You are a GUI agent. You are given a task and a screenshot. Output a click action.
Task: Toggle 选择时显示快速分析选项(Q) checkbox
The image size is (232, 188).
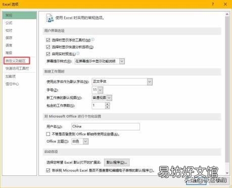(x=48, y=47)
